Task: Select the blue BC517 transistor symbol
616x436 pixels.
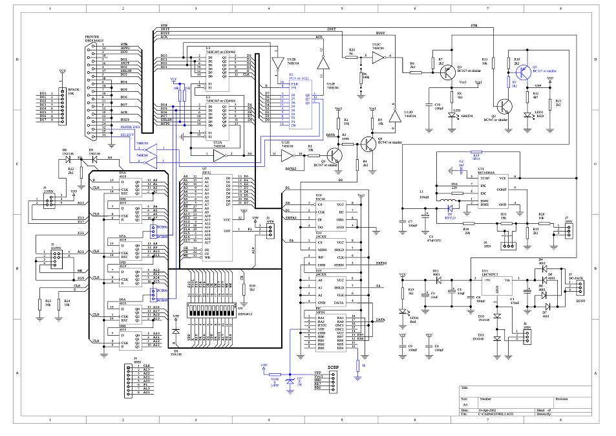Action: (x=524, y=72)
